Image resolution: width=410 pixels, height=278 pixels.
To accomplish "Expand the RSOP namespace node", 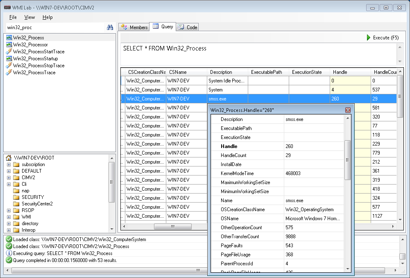I will 9,210.
